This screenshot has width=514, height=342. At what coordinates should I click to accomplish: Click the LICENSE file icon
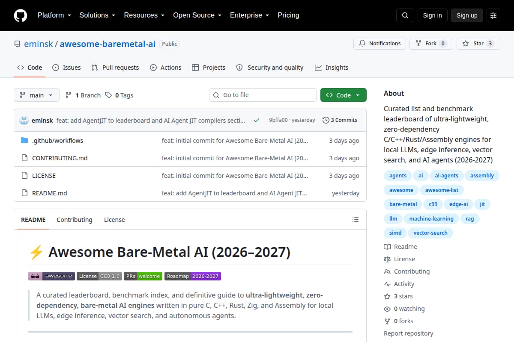pyautogui.click(x=24, y=176)
